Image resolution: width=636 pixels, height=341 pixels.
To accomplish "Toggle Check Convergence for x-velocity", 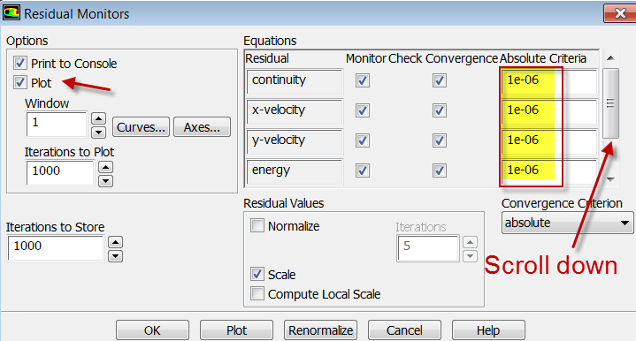I will point(440,110).
